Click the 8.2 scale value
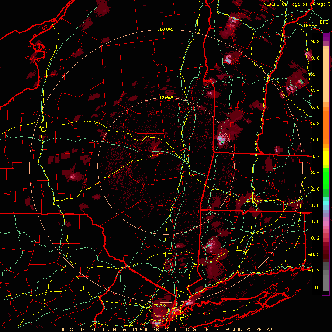 pyautogui.click(x=315, y=74)
